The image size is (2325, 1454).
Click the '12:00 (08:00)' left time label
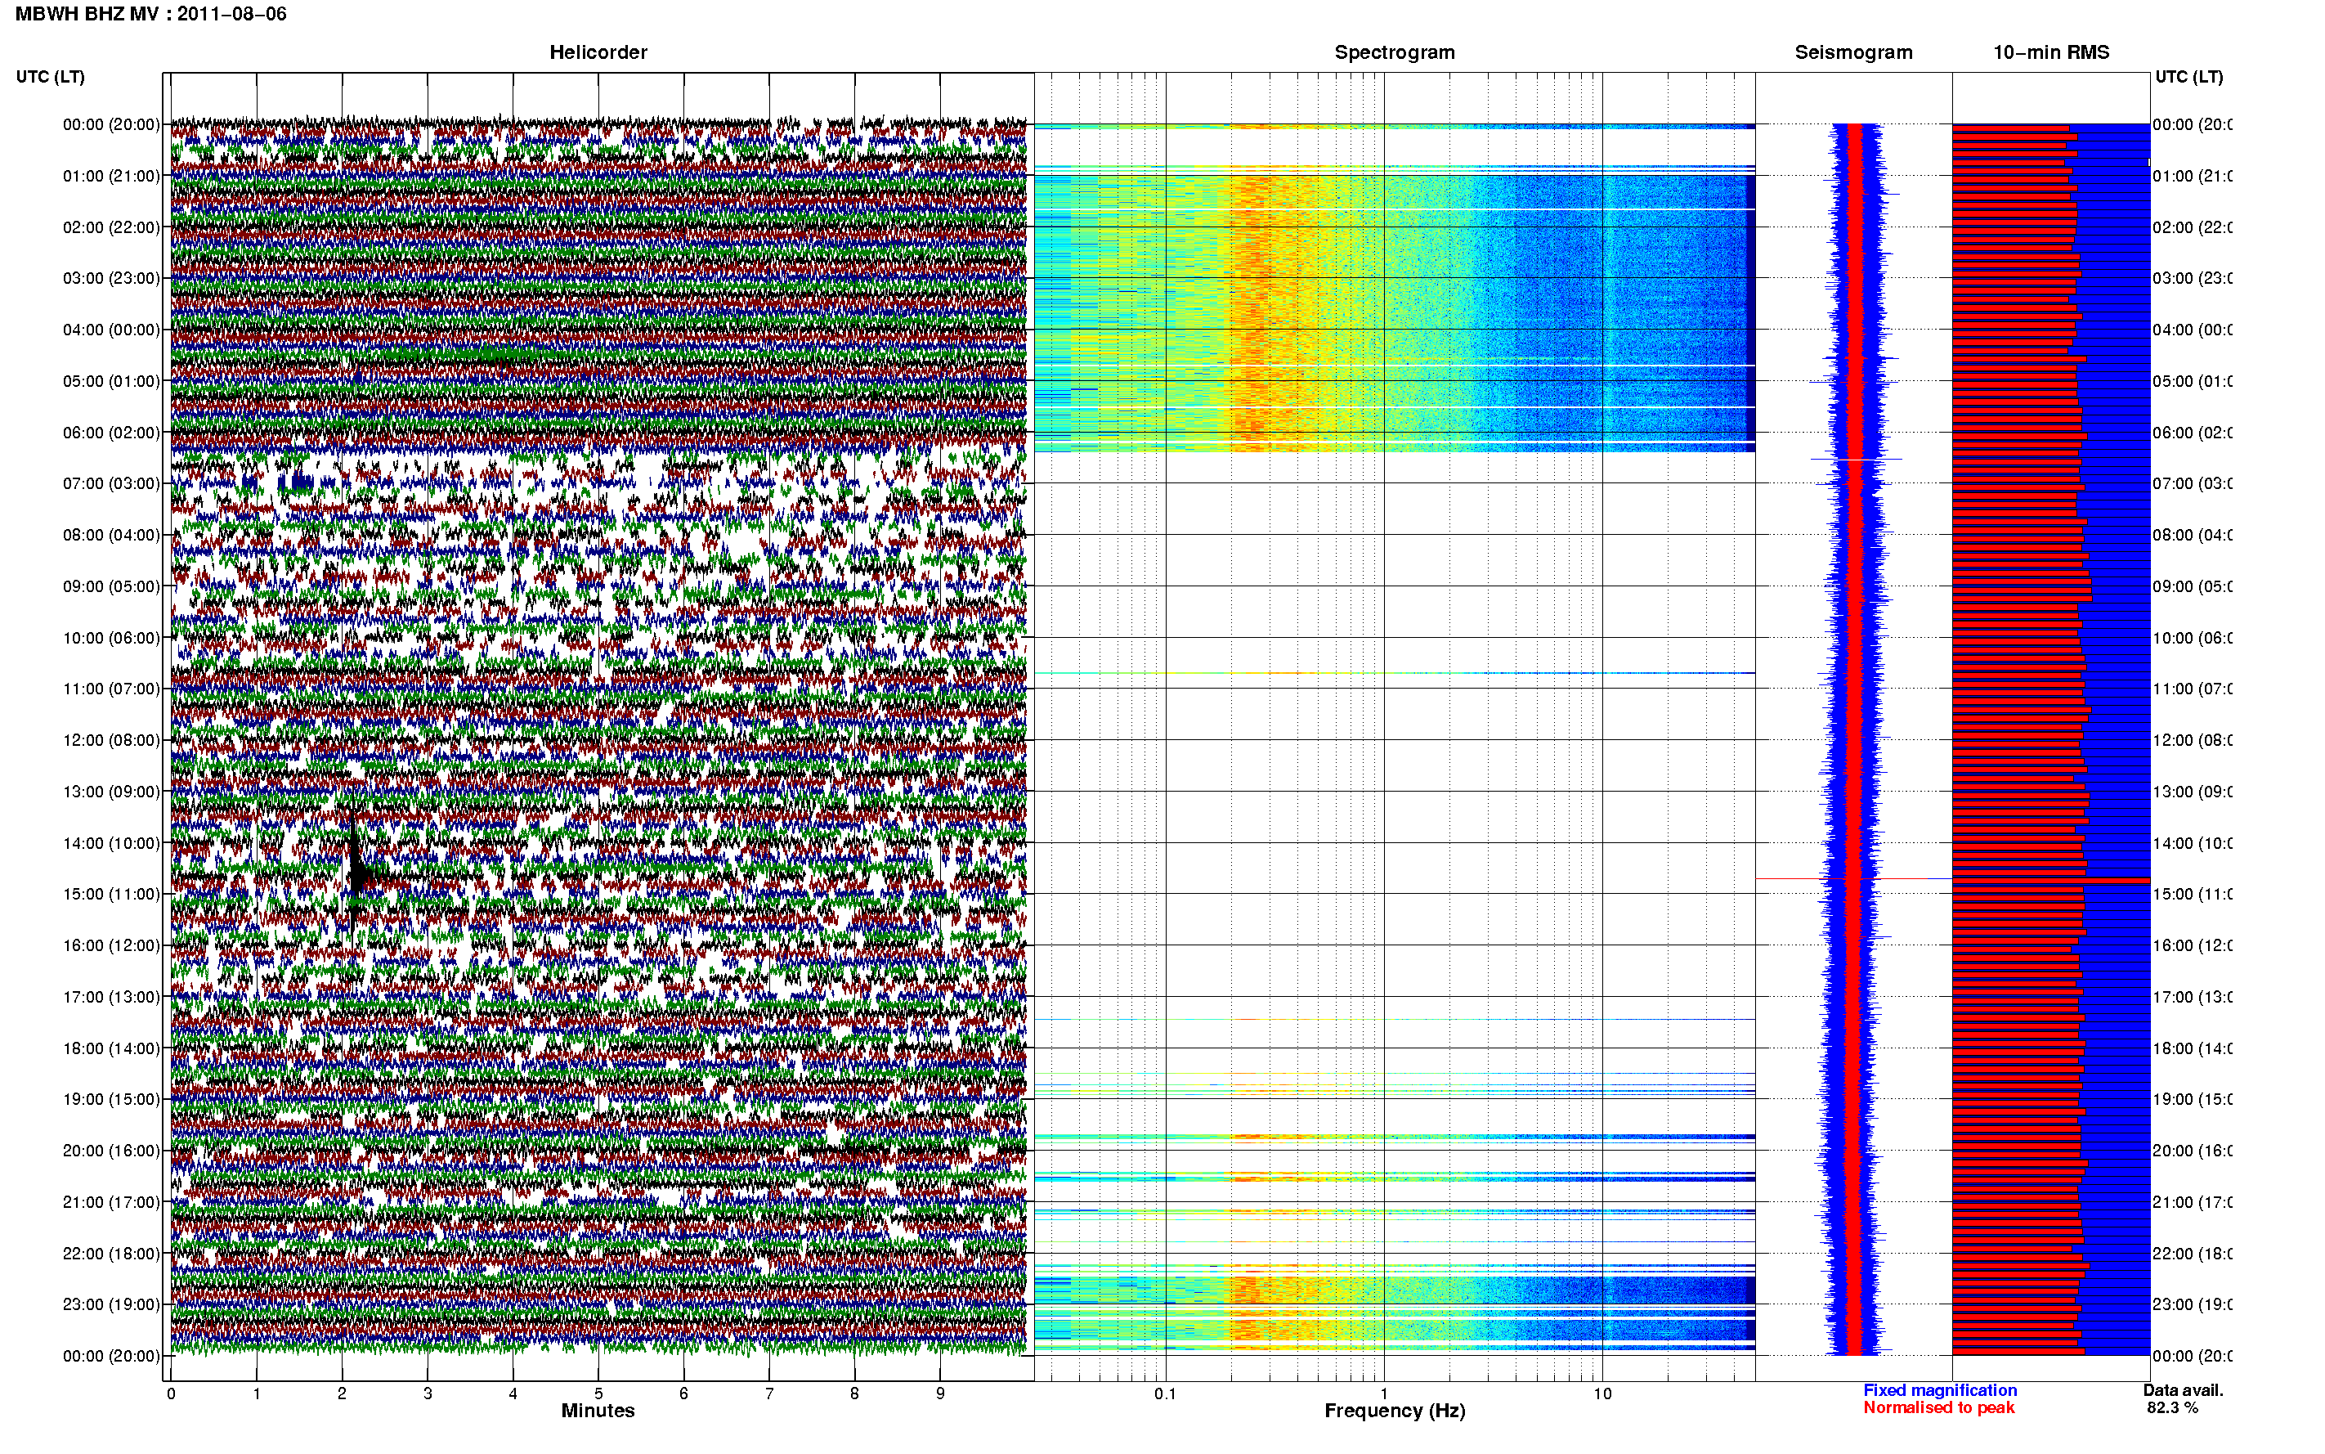(x=111, y=740)
